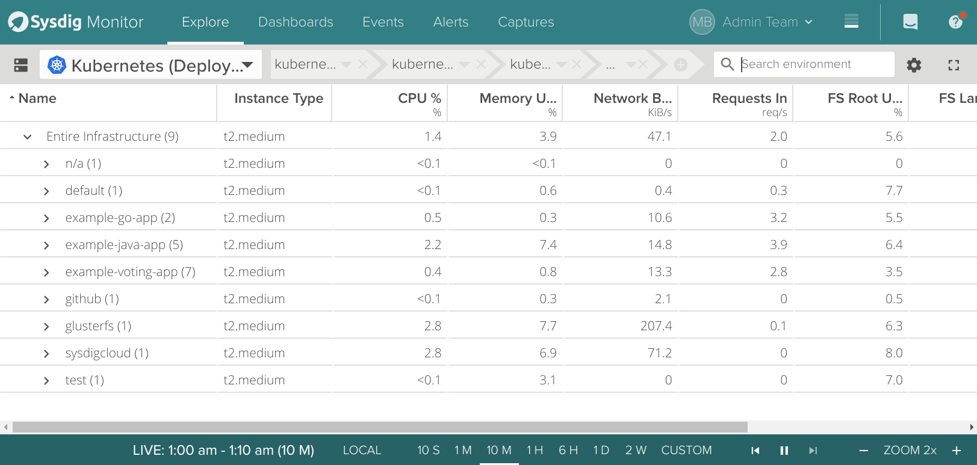Click the Kubernetes wheel icon
Image resolution: width=977 pixels, height=465 pixels.
click(57, 64)
